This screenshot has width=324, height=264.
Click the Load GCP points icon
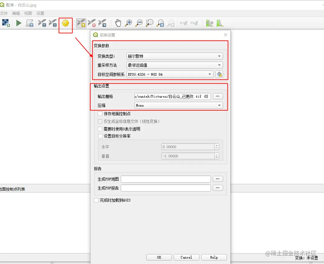coord(42,23)
